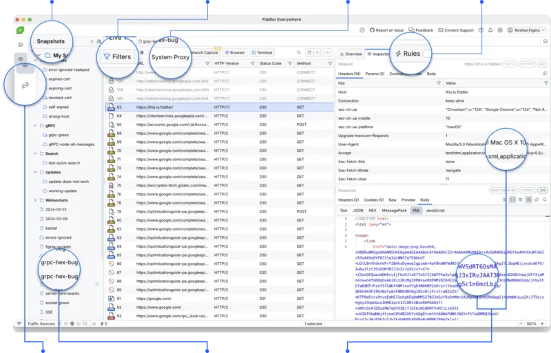Viewport: 551px width, 353px height.
Task: Click the search icon above sessions grid
Action: click(299, 53)
